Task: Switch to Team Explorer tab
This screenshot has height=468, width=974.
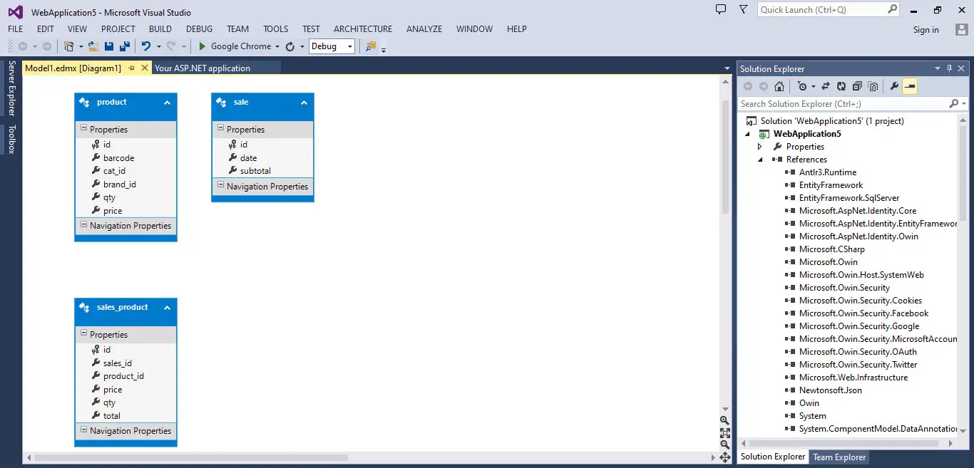Action: [839, 457]
